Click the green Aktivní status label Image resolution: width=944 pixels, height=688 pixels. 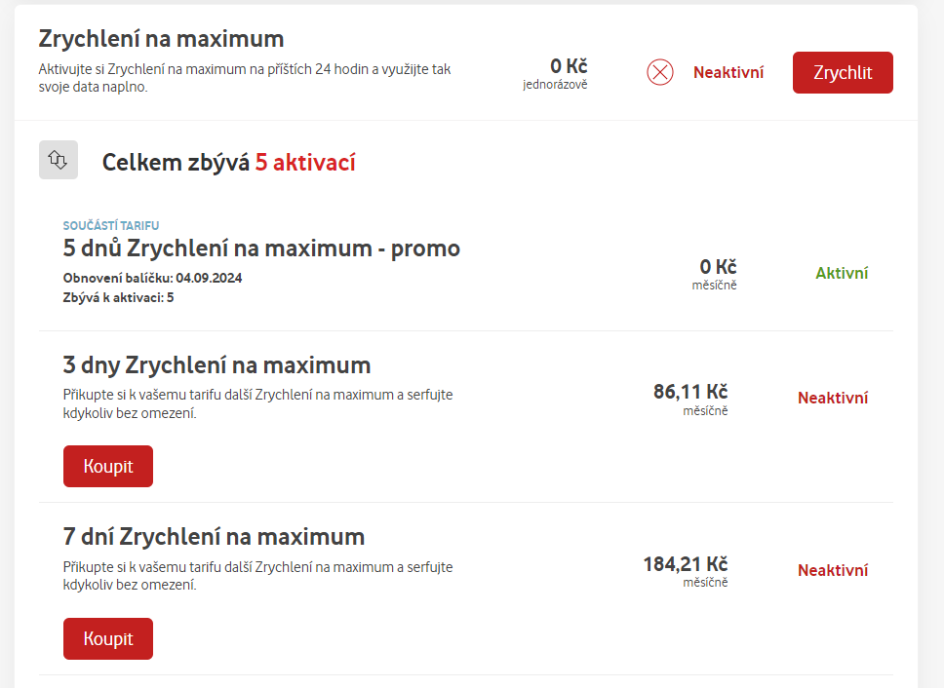[842, 273]
